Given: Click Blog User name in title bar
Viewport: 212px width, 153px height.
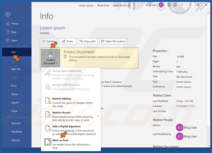Looking at the screenshot, I should [151, 5].
